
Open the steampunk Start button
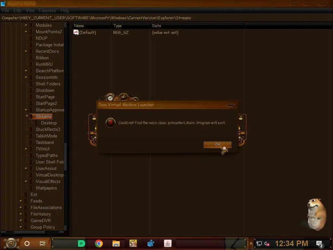11,243
